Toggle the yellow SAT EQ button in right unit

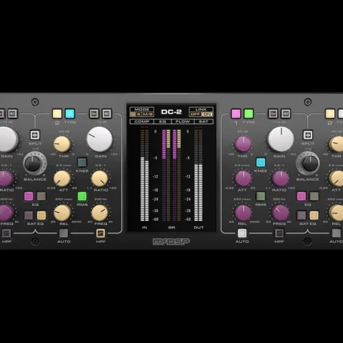point(314,215)
